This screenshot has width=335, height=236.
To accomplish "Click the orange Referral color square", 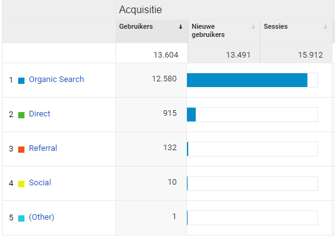I will pos(21,150).
